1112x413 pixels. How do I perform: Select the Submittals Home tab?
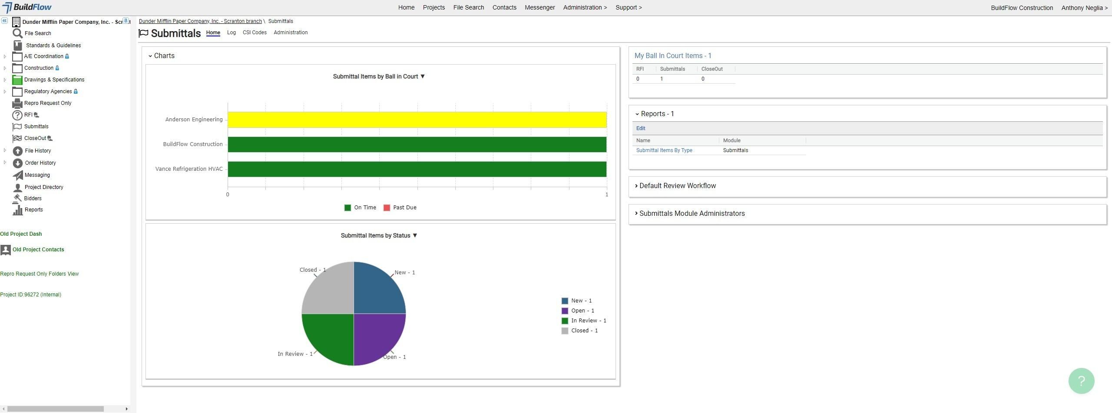pos(213,33)
